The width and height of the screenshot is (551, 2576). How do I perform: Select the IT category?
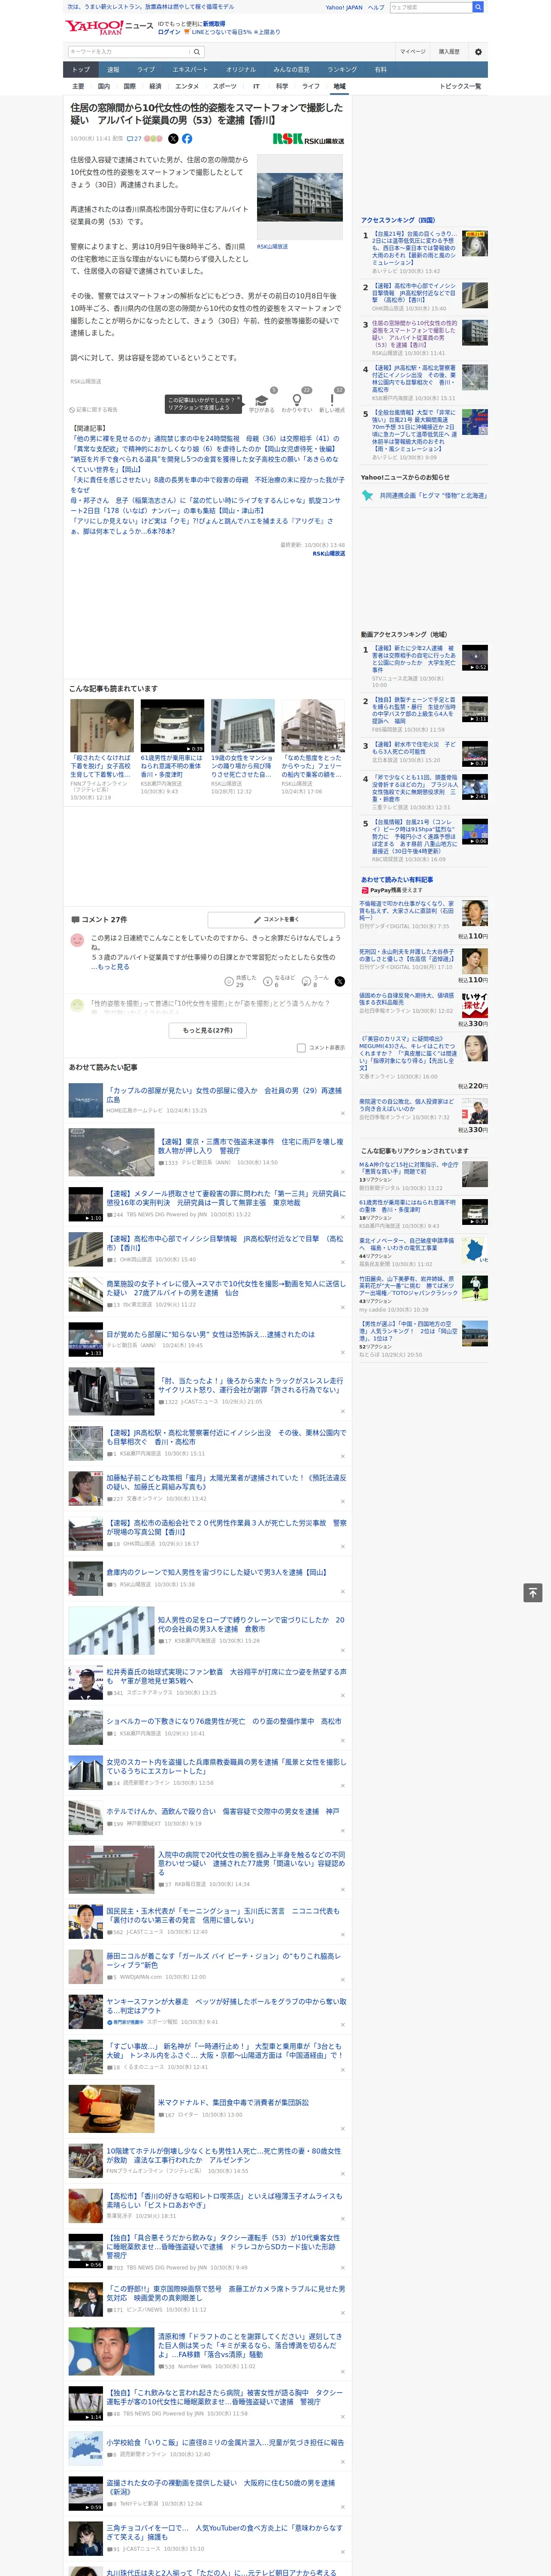point(256,86)
